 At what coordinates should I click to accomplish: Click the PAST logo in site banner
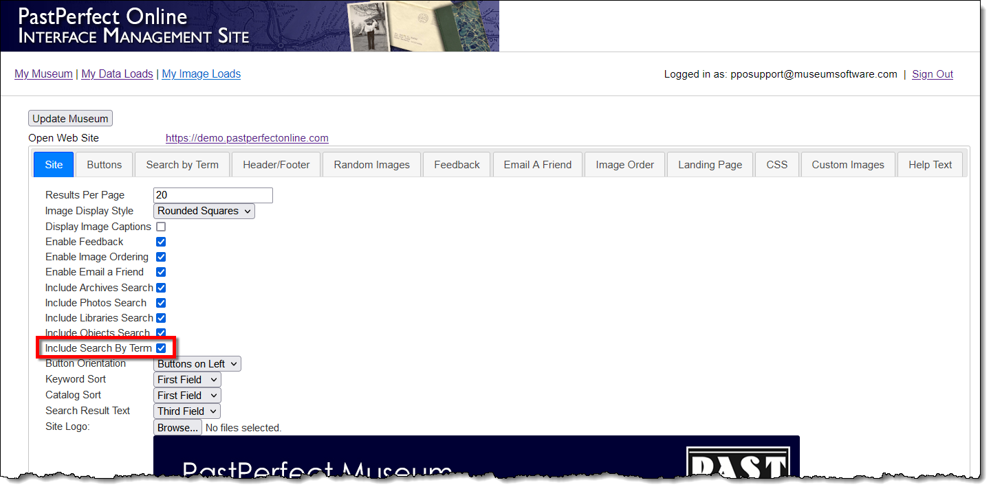pos(738,462)
